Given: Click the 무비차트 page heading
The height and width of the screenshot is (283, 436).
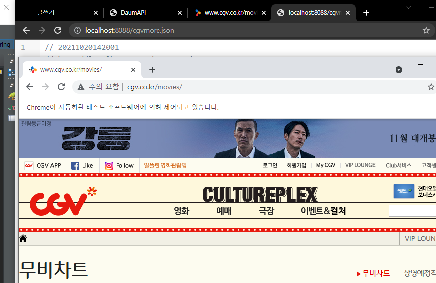Looking at the screenshot, I should 54,270.
